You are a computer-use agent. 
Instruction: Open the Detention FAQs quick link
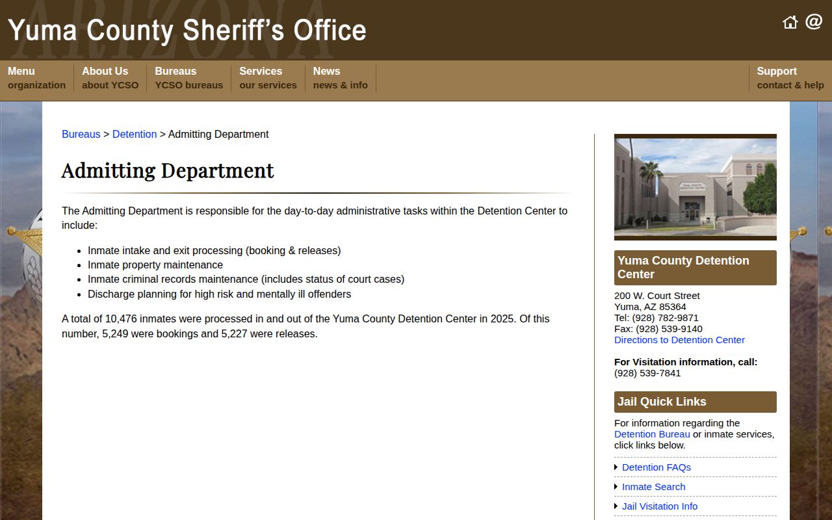tap(656, 467)
